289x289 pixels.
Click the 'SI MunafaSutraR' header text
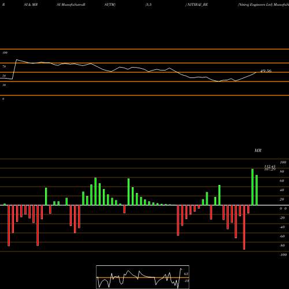[x=71, y=5]
